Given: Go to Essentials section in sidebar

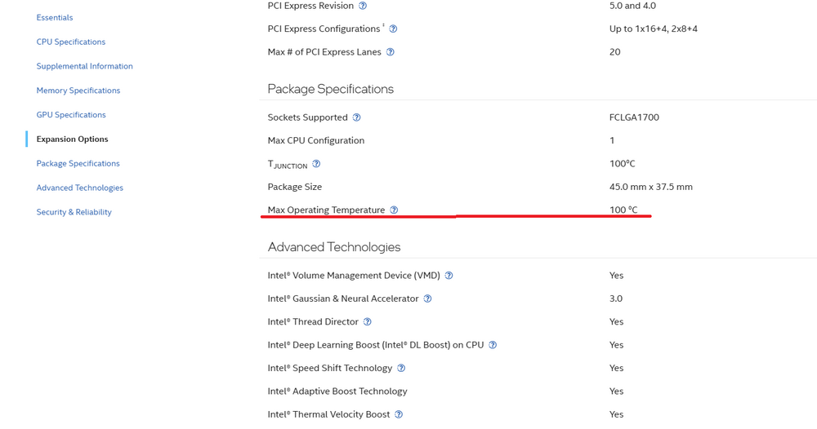Looking at the screenshot, I should click(x=55, y=18).
